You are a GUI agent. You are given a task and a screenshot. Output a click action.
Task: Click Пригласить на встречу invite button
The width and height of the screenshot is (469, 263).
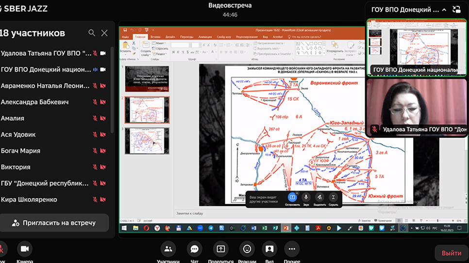54,223
